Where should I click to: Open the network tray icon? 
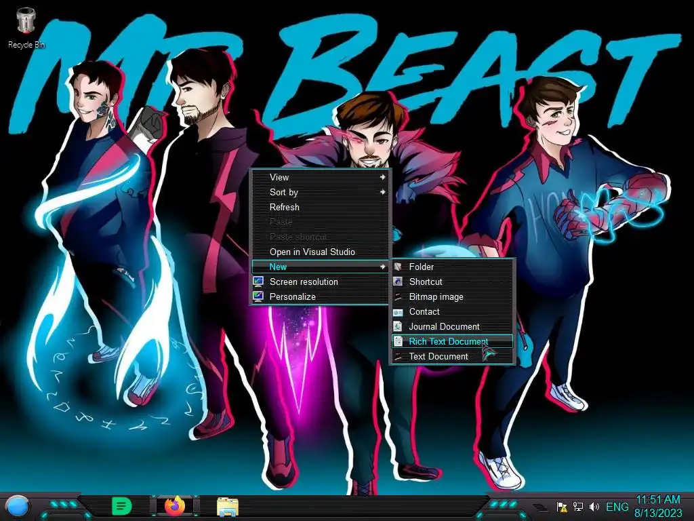click(x=578, y=506)
